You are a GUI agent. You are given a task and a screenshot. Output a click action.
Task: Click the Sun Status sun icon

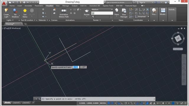pos(25,11)
